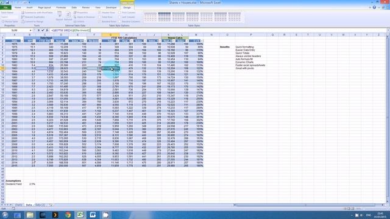Image resolution: width=390 pixels, height=219 pixels.
Task: Switch to Page Layout ribbon tab
Action: (44, 7)
